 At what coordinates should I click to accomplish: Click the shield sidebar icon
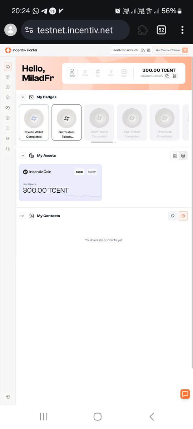click(8, 128)
